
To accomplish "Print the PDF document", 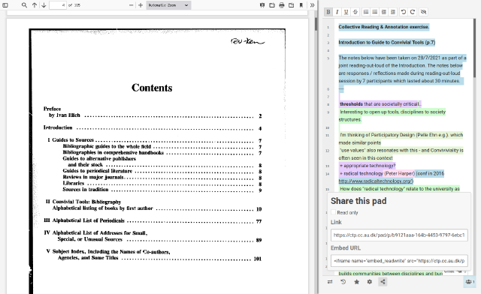I will coord(282,5).
